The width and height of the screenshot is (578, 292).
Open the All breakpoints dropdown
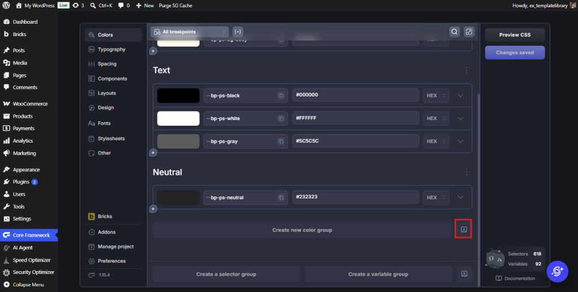coord(190,32)
